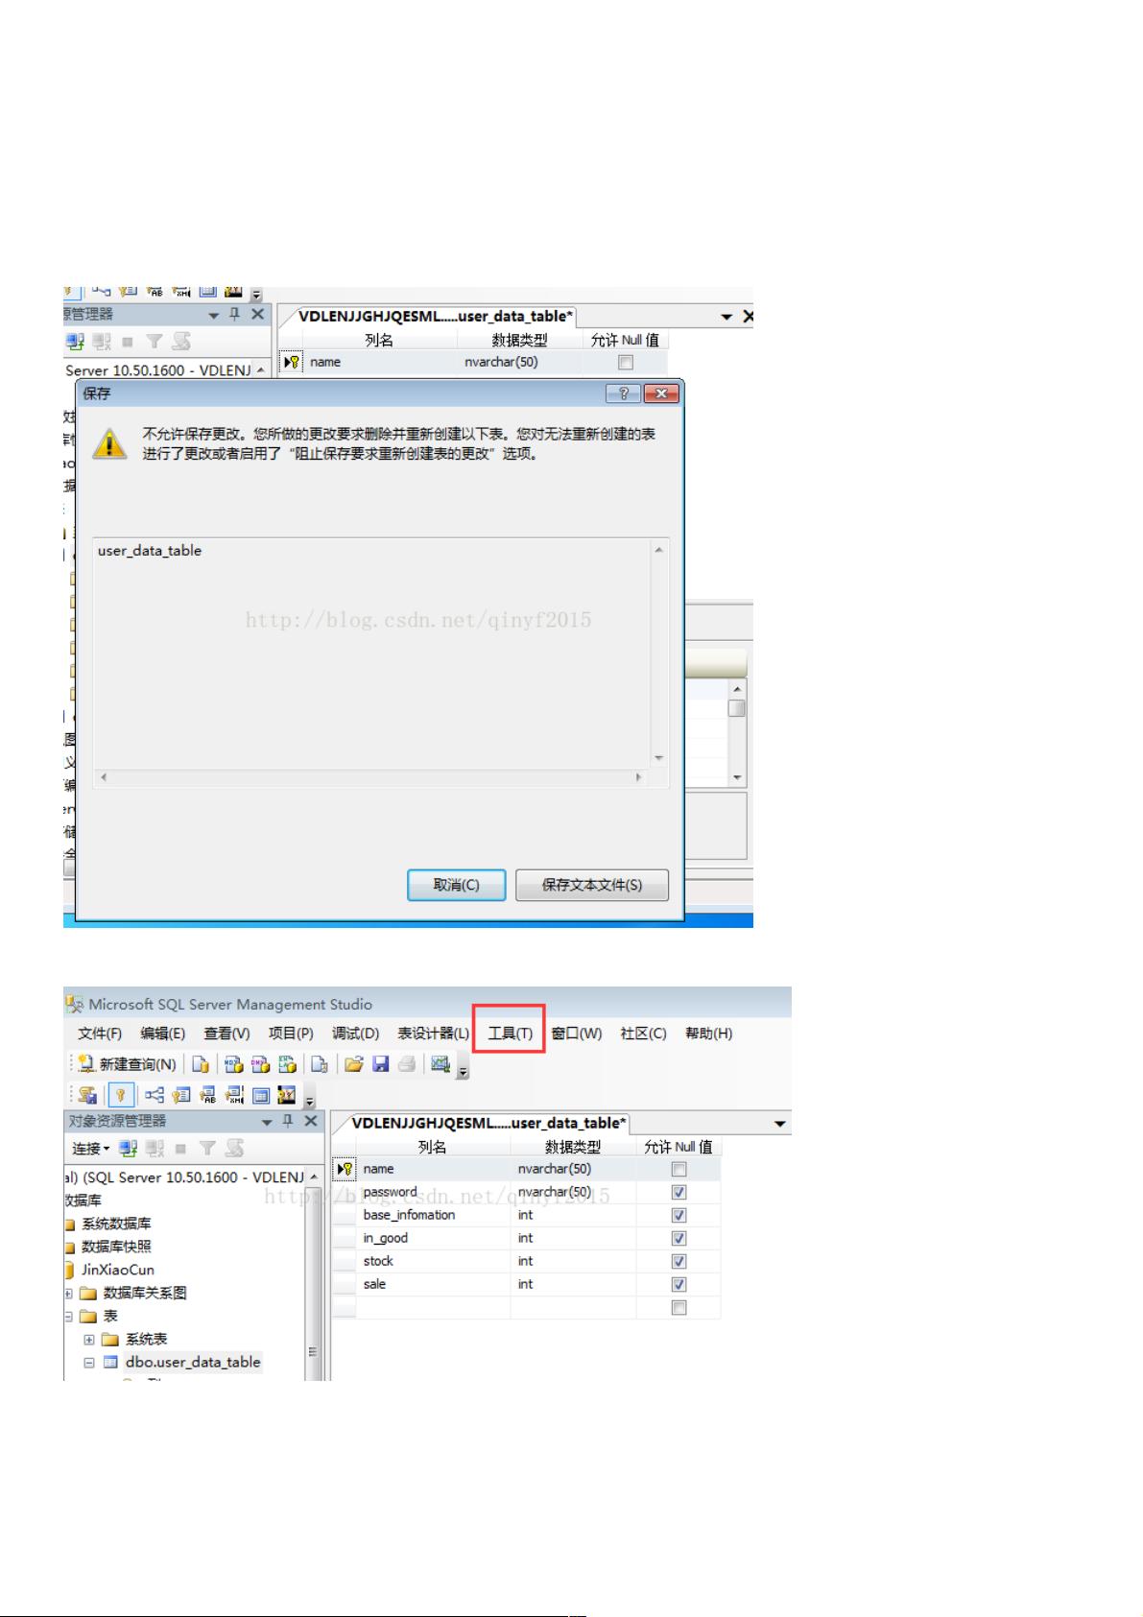The width and height of the screenshot is (1143, 1617).
Task: Open the 文件(F) menu
Action: (x=100, y=1034)
